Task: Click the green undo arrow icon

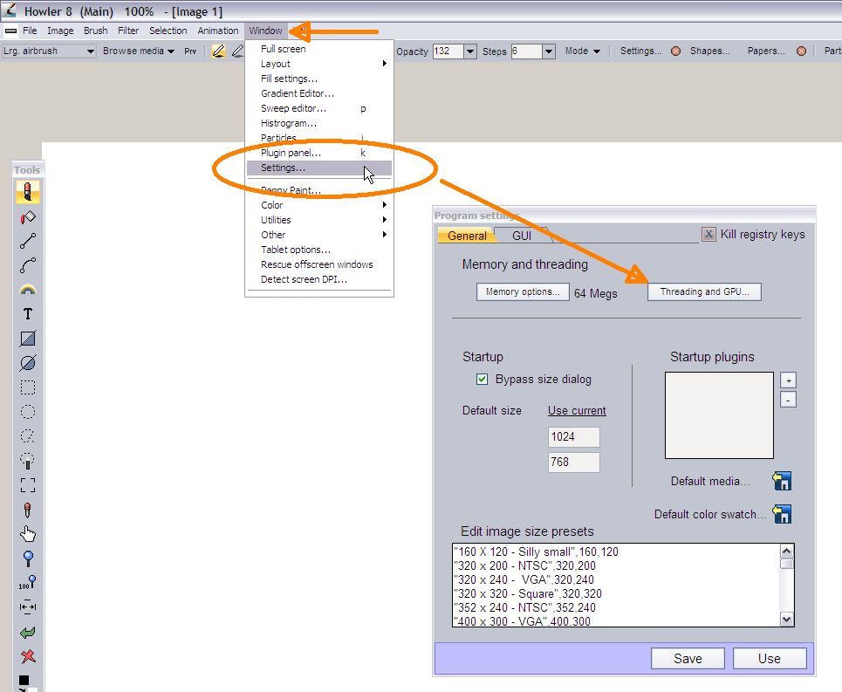Action: coord(28,632)
